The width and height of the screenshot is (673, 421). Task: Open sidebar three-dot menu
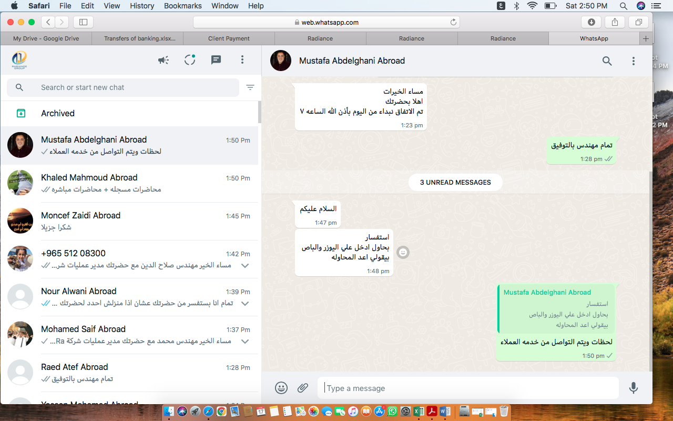242,60
